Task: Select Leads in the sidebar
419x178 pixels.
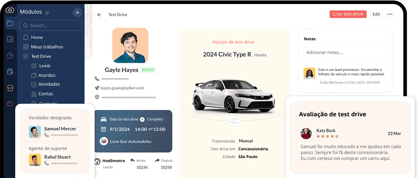Action: [44, 66]
